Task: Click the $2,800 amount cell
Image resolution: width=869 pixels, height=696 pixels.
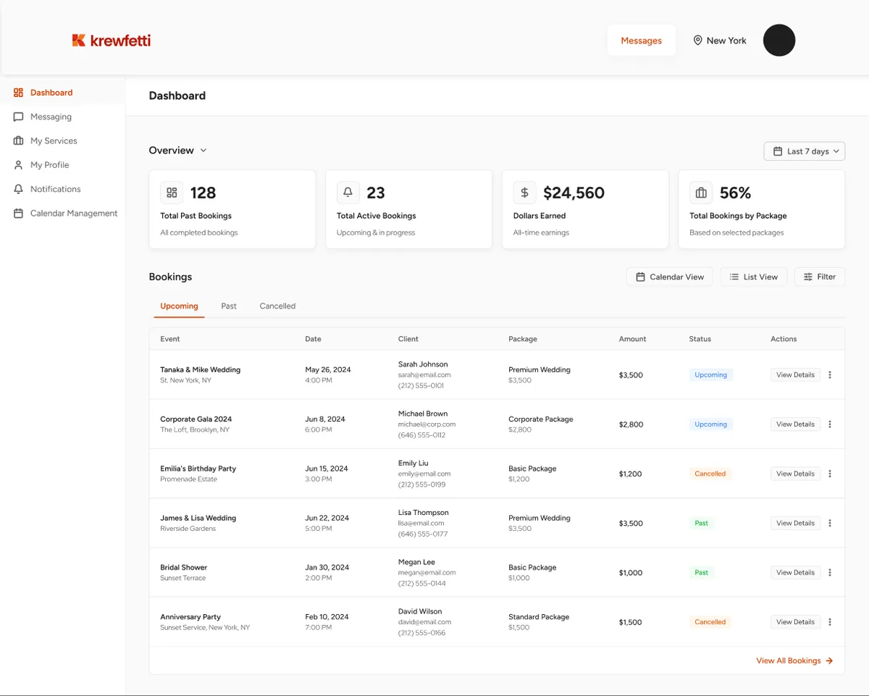Action: pos(631,424)
